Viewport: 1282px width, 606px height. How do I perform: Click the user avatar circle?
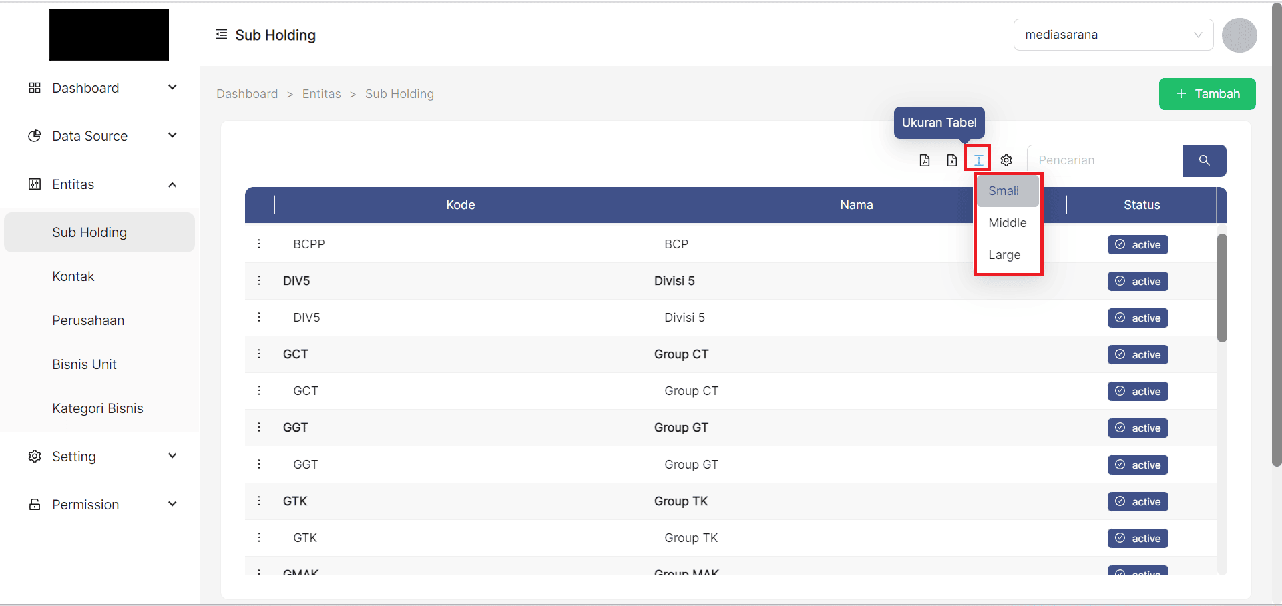pos(1239,35)
